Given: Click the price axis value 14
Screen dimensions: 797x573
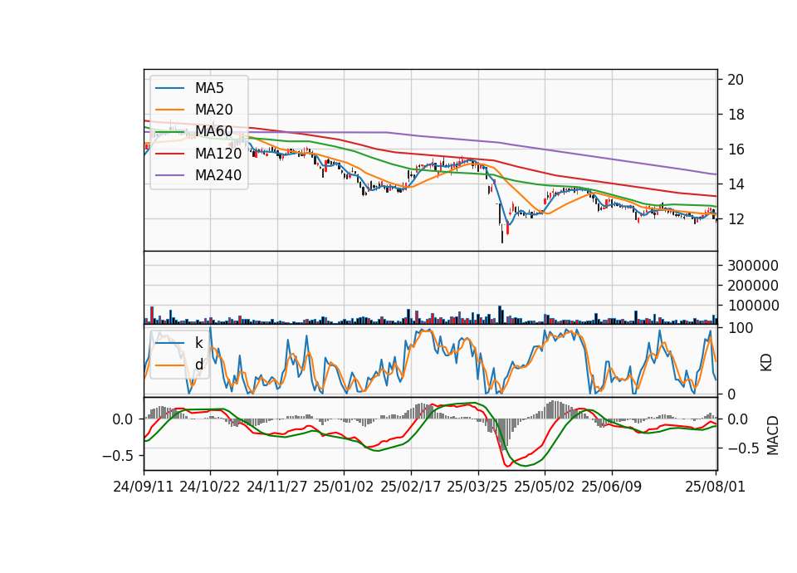Looking at the screenshot, I should [x=736, y=184].
